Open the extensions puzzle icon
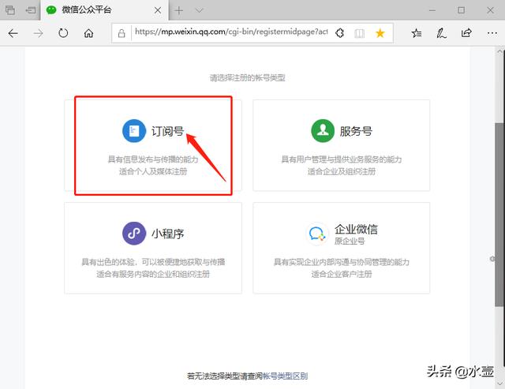 pyautogui.click(x=340, y=33)
